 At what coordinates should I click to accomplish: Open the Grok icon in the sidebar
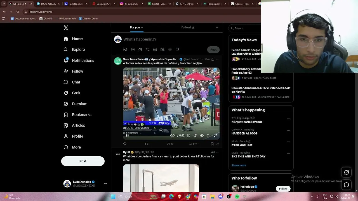[66, 93]
